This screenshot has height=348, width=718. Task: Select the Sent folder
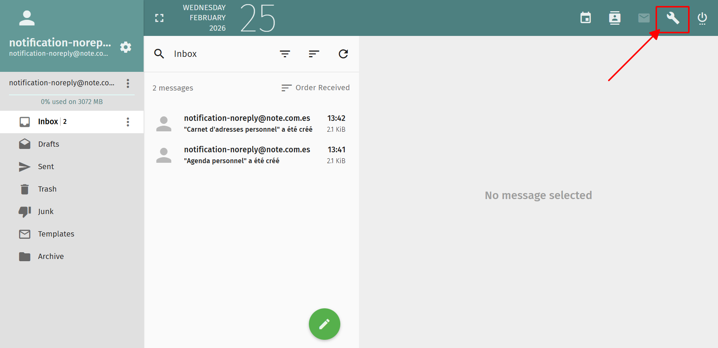(46, 167)
